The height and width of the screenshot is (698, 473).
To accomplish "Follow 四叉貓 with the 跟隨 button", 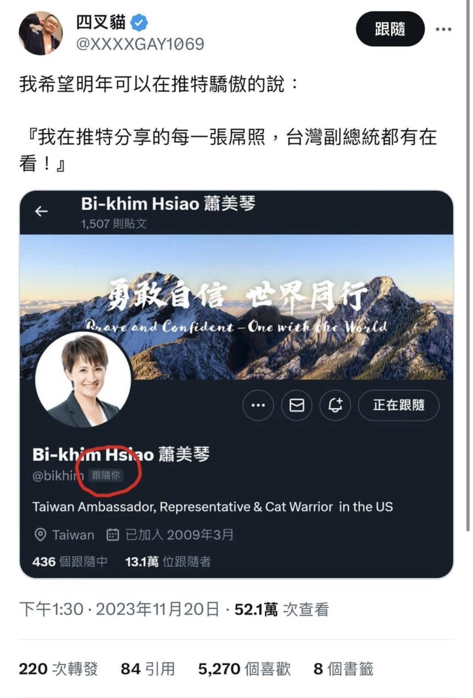I will point(390,29).
